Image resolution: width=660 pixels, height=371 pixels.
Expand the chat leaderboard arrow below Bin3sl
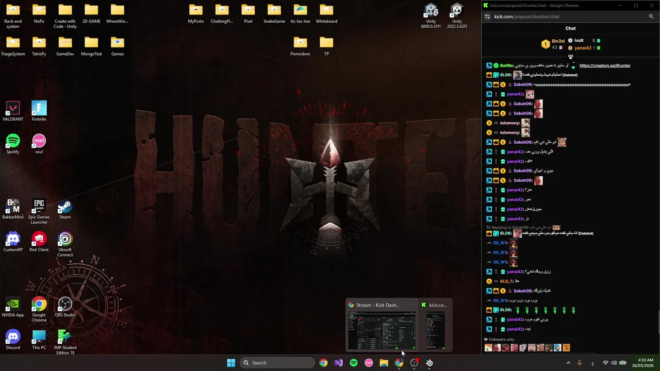tap(570, 57)
